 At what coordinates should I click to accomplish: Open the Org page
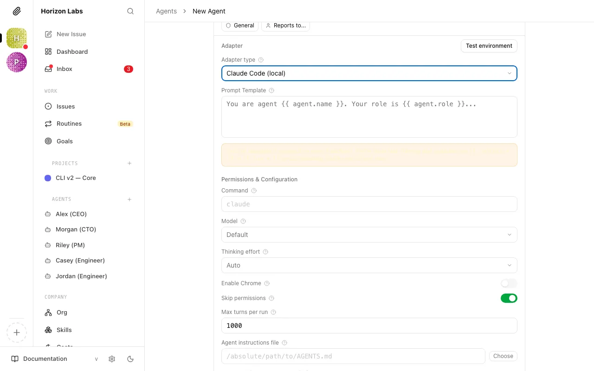(x=89, y=313)
